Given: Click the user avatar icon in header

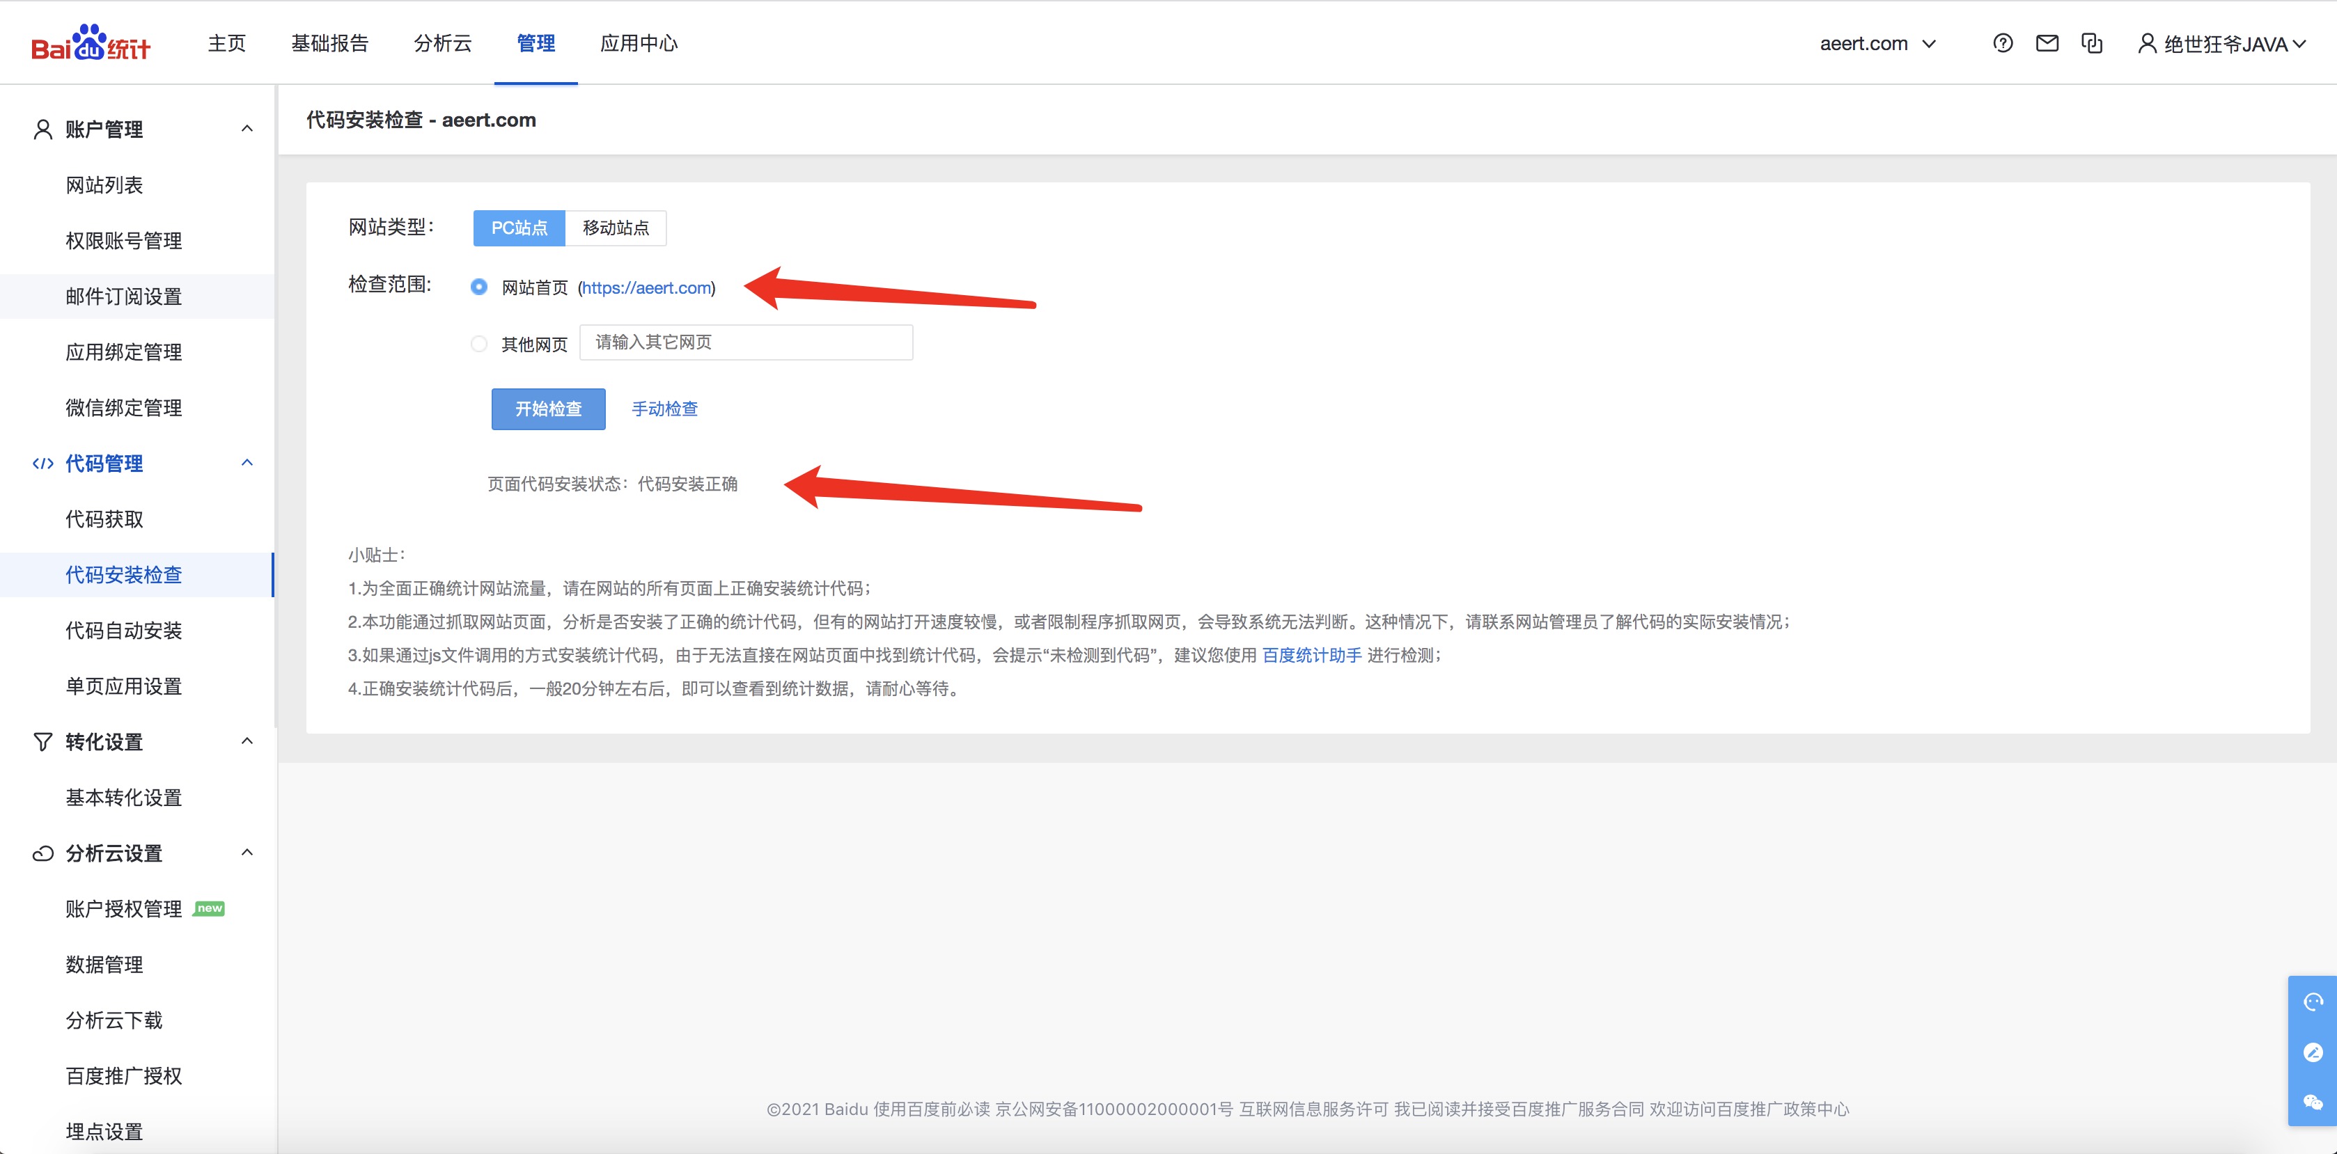Looking at the screenshot, I should (2146, 44).
